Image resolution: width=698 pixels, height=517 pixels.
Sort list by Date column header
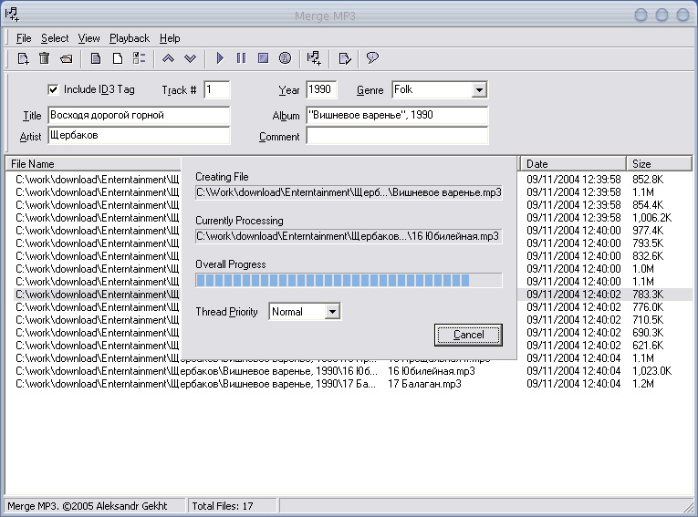(x=573, y=164)
